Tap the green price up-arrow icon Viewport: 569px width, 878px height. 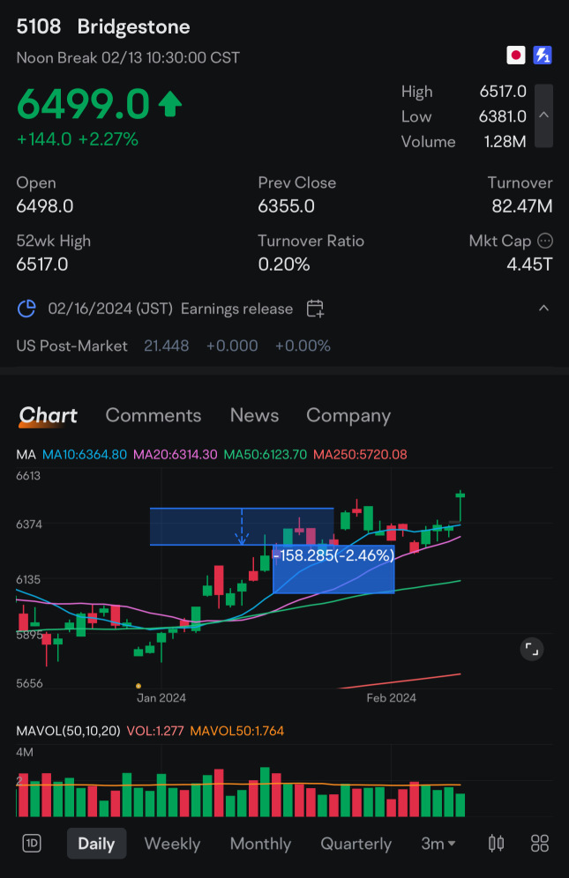click(x=170, y=104)
